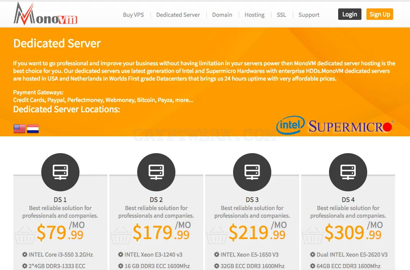Viewport: 410px width, 270px height.
Task: Click the gear icon beside Dual INTEL Xeon
Action: pos(313,254)
